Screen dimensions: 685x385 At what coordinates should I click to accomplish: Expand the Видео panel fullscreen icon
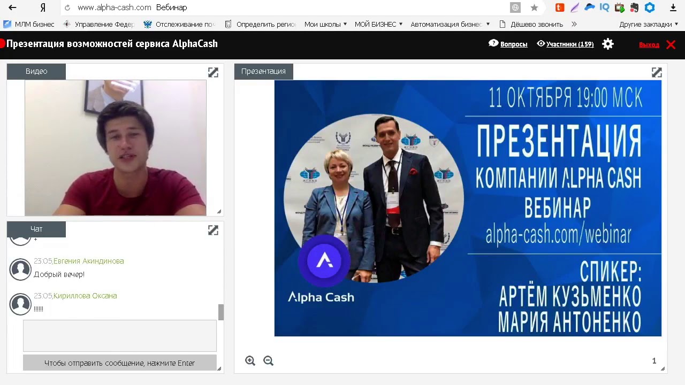(x=213, y=72)
